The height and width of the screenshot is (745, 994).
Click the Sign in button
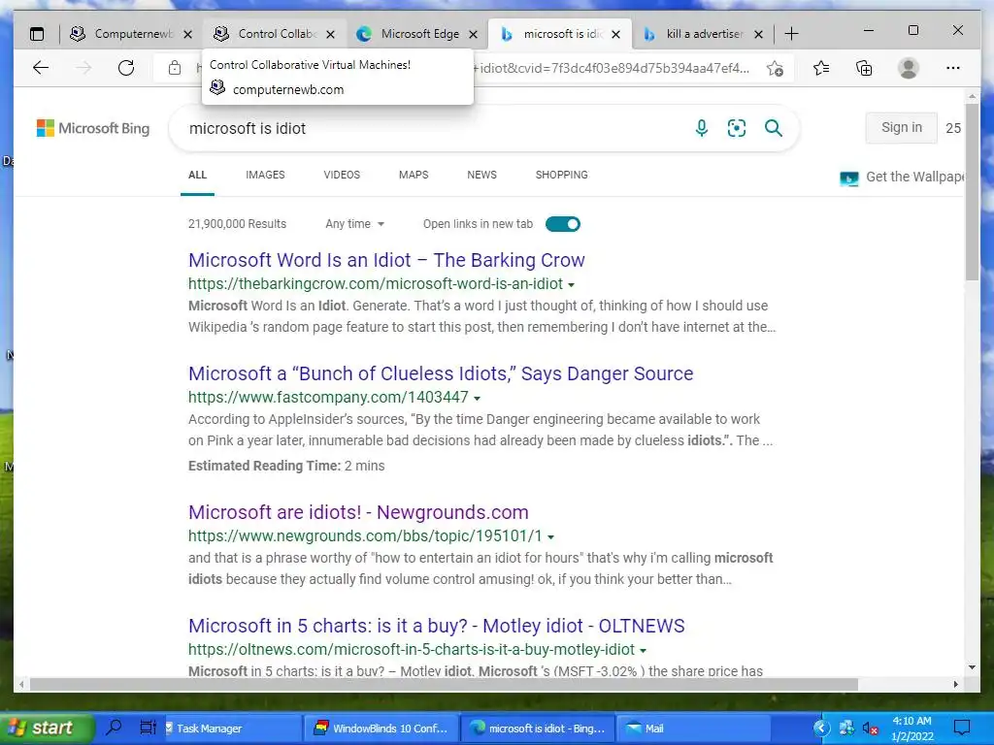point(902,127)
